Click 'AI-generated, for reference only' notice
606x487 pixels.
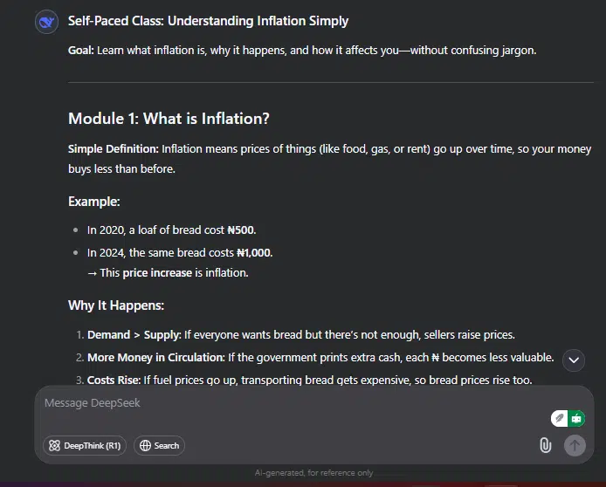point(313,473)
